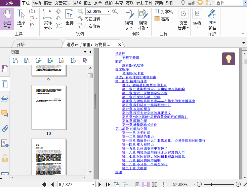Viewport: 247px width, 187px height.
Task: Enable single page view mode
Action: click(137, 184)
